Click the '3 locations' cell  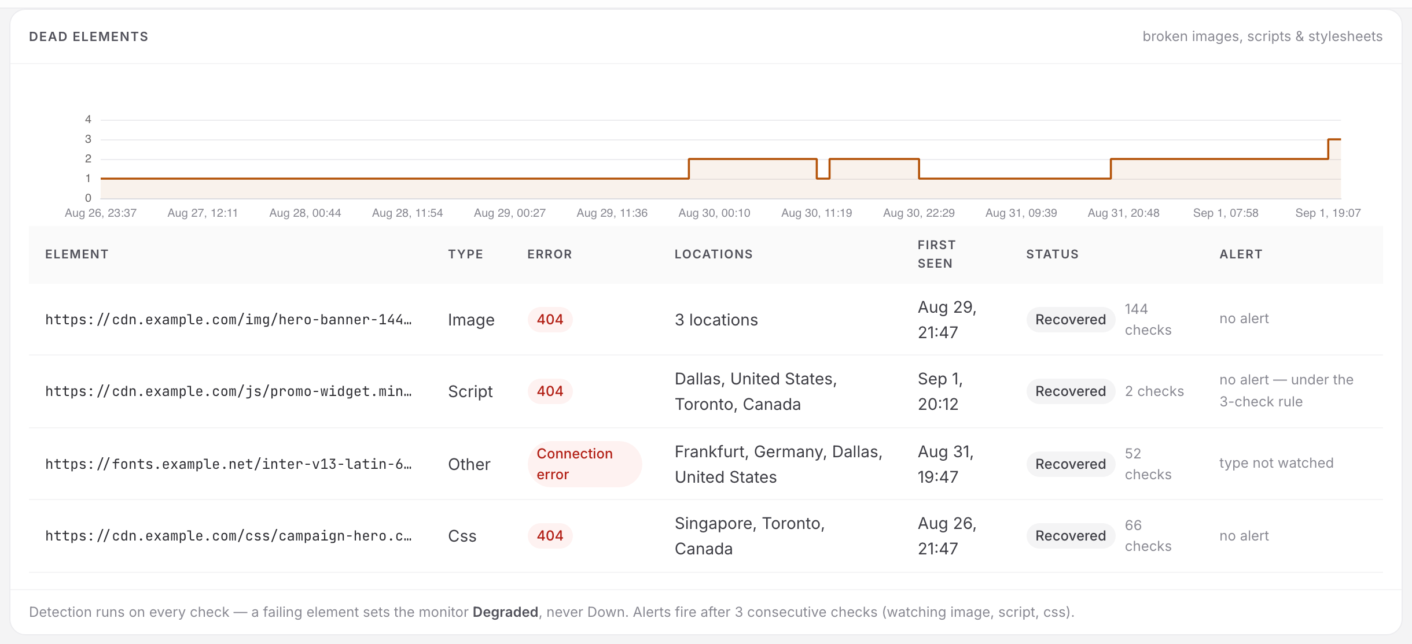[x=716, y=320]
